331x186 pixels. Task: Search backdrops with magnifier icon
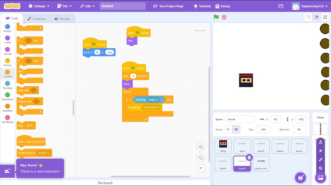point(321,168)
